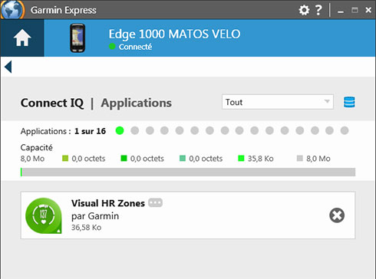Open the storage database icon beside Tout
The image size is (376, 279).
[x=349, y=102]
